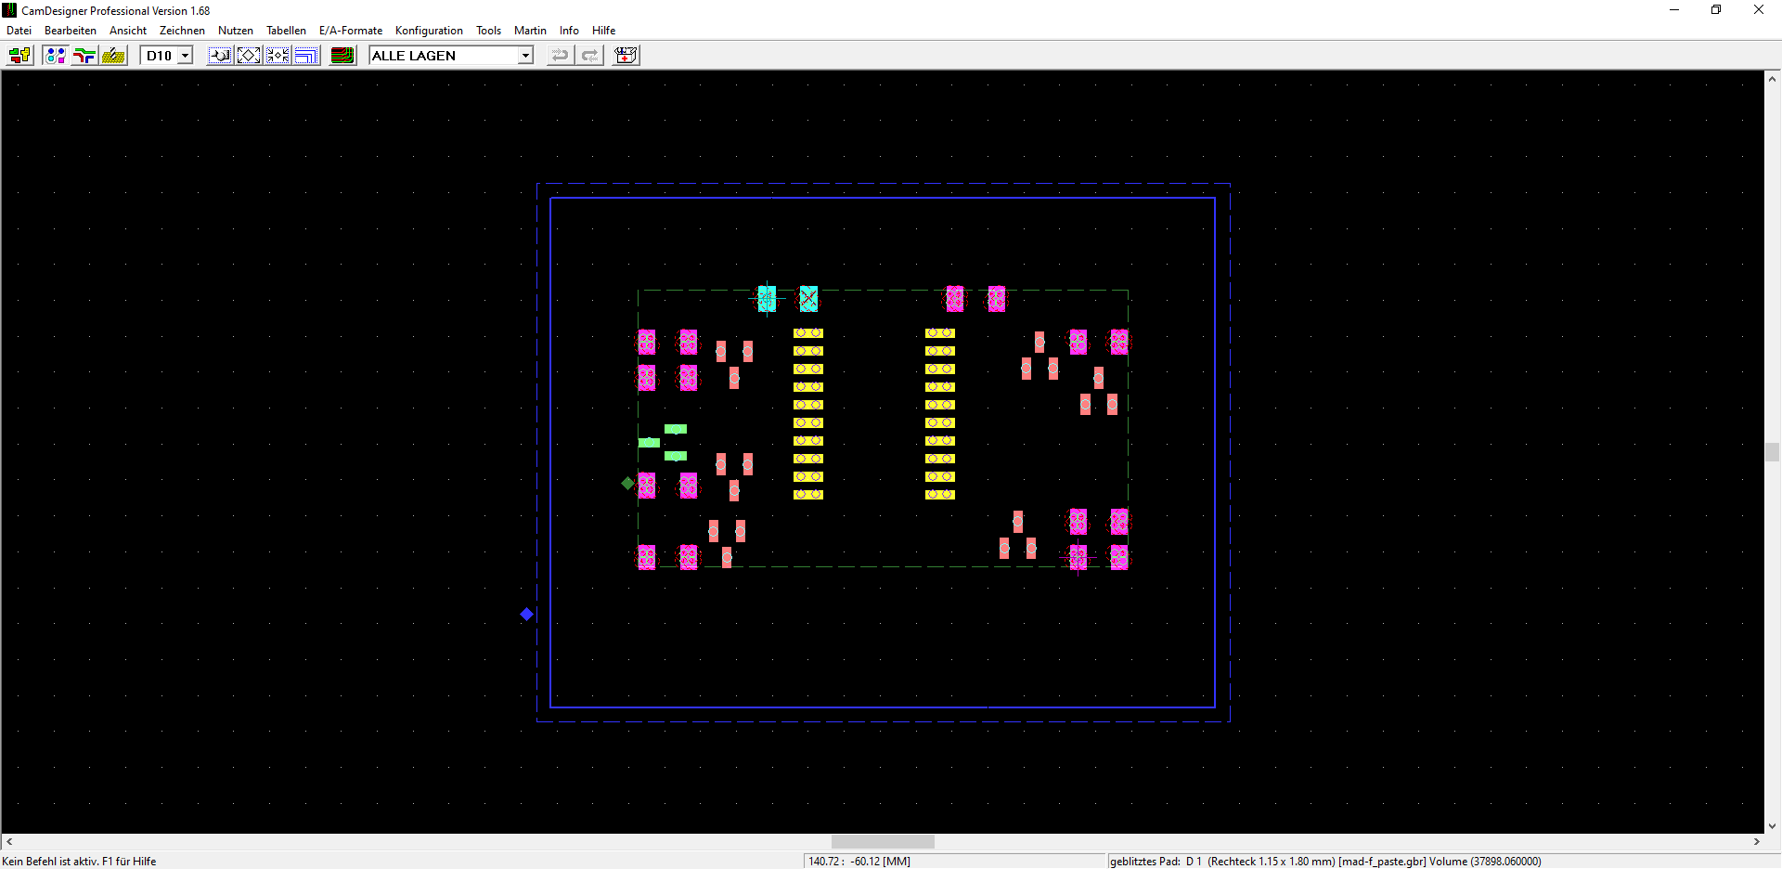1782x869 pixels.
Task: Select the cyan pad with cross marker
Action: [808, 298]
